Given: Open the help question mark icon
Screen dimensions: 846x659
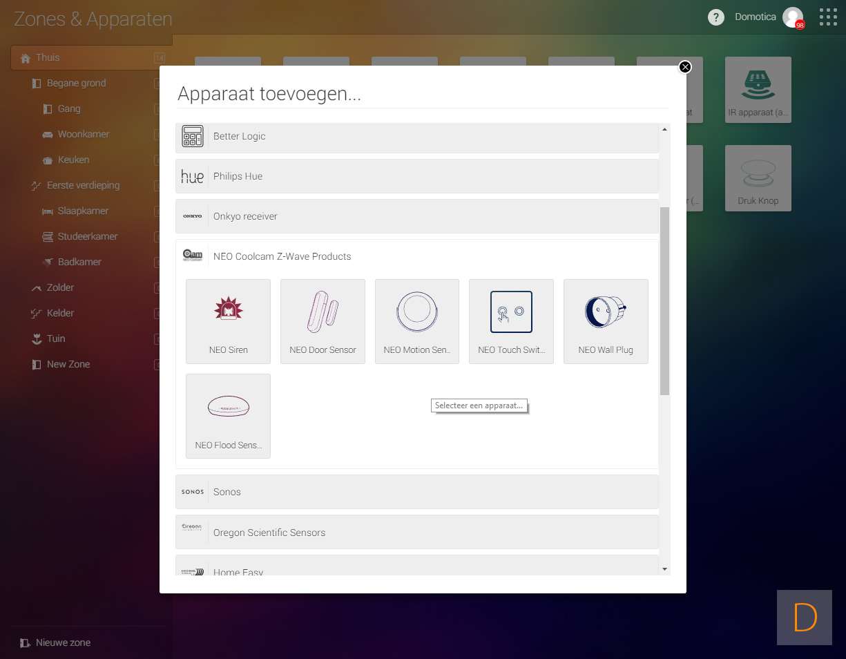Looking at the screenshot, I should click(716, 17).
